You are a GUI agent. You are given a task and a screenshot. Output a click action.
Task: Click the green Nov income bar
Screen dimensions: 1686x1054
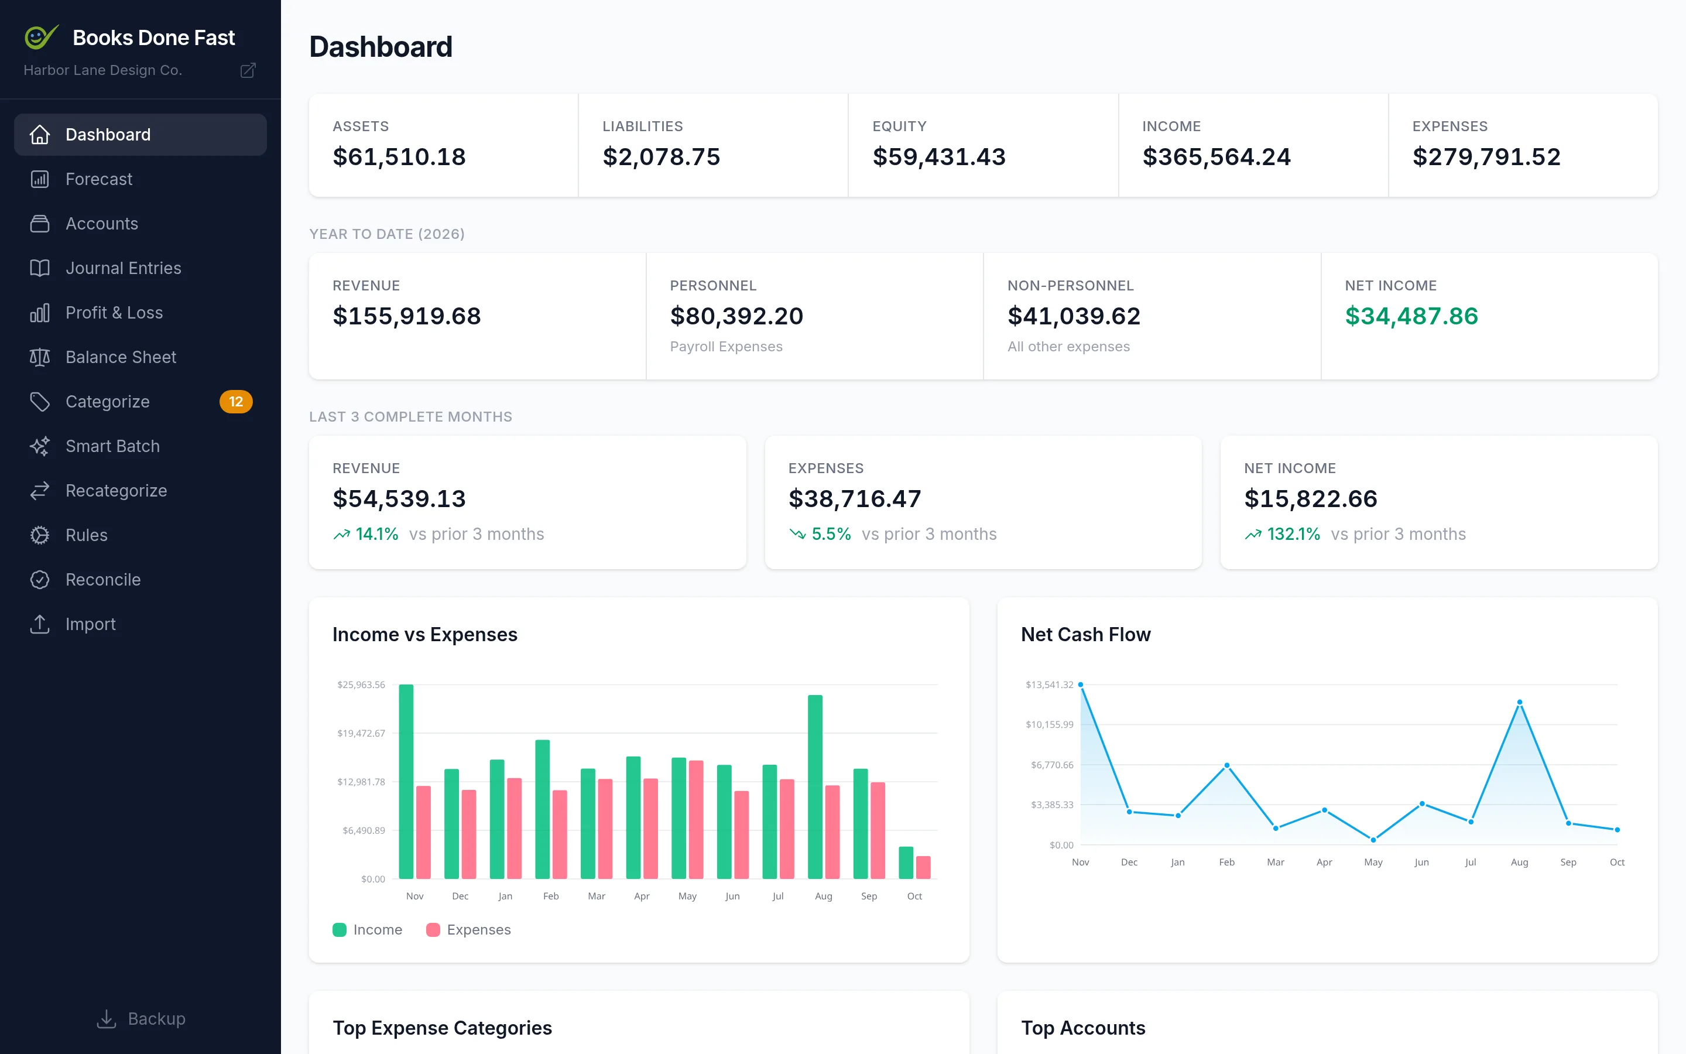406,782
